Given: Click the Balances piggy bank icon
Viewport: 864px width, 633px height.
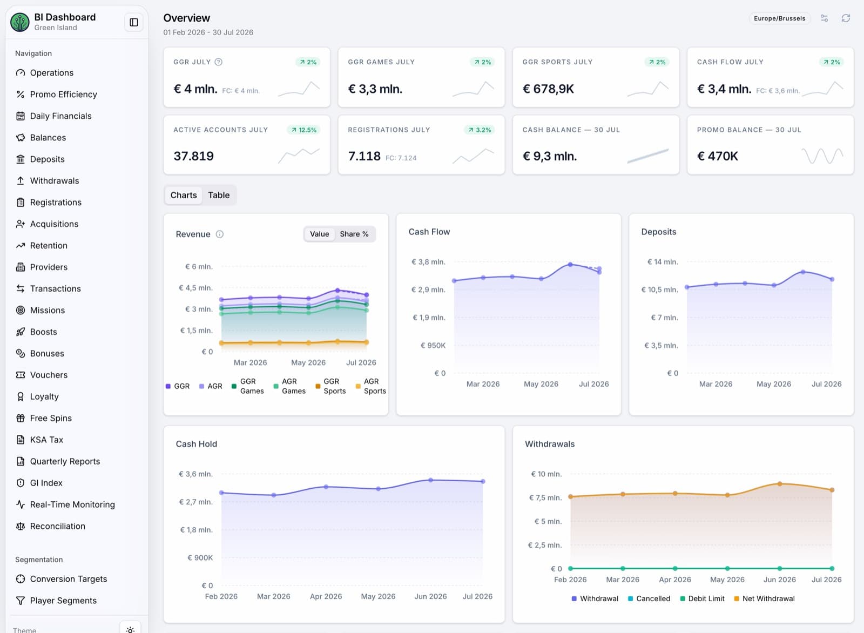Looking at the screenshot, I should point(21,138).
